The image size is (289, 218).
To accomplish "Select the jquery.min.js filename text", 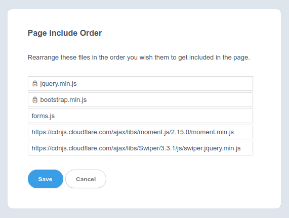I will 58,84.
